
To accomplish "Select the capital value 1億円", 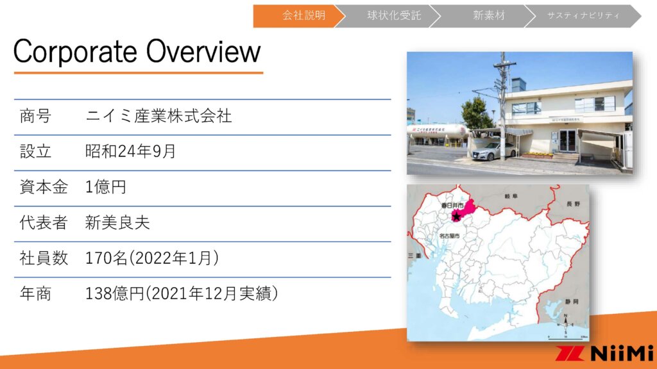I will pyautogui.click(x=106, y=187).
